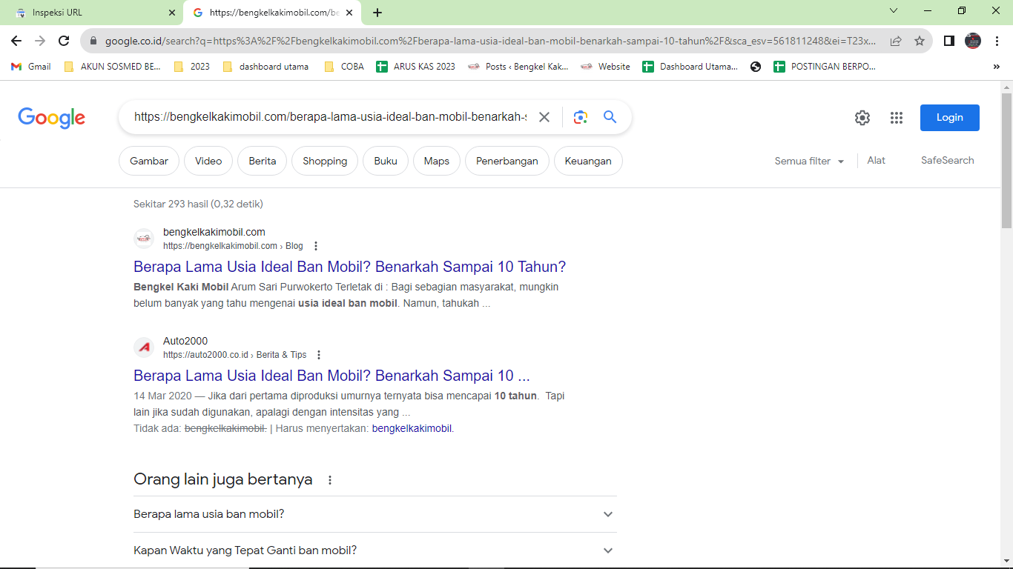Search by image with Google Lens icon
1013x569 pixels.
tap(580, 117)
